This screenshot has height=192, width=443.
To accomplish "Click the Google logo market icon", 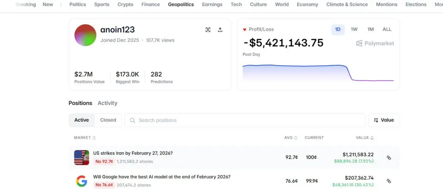I will click(81, 181).
